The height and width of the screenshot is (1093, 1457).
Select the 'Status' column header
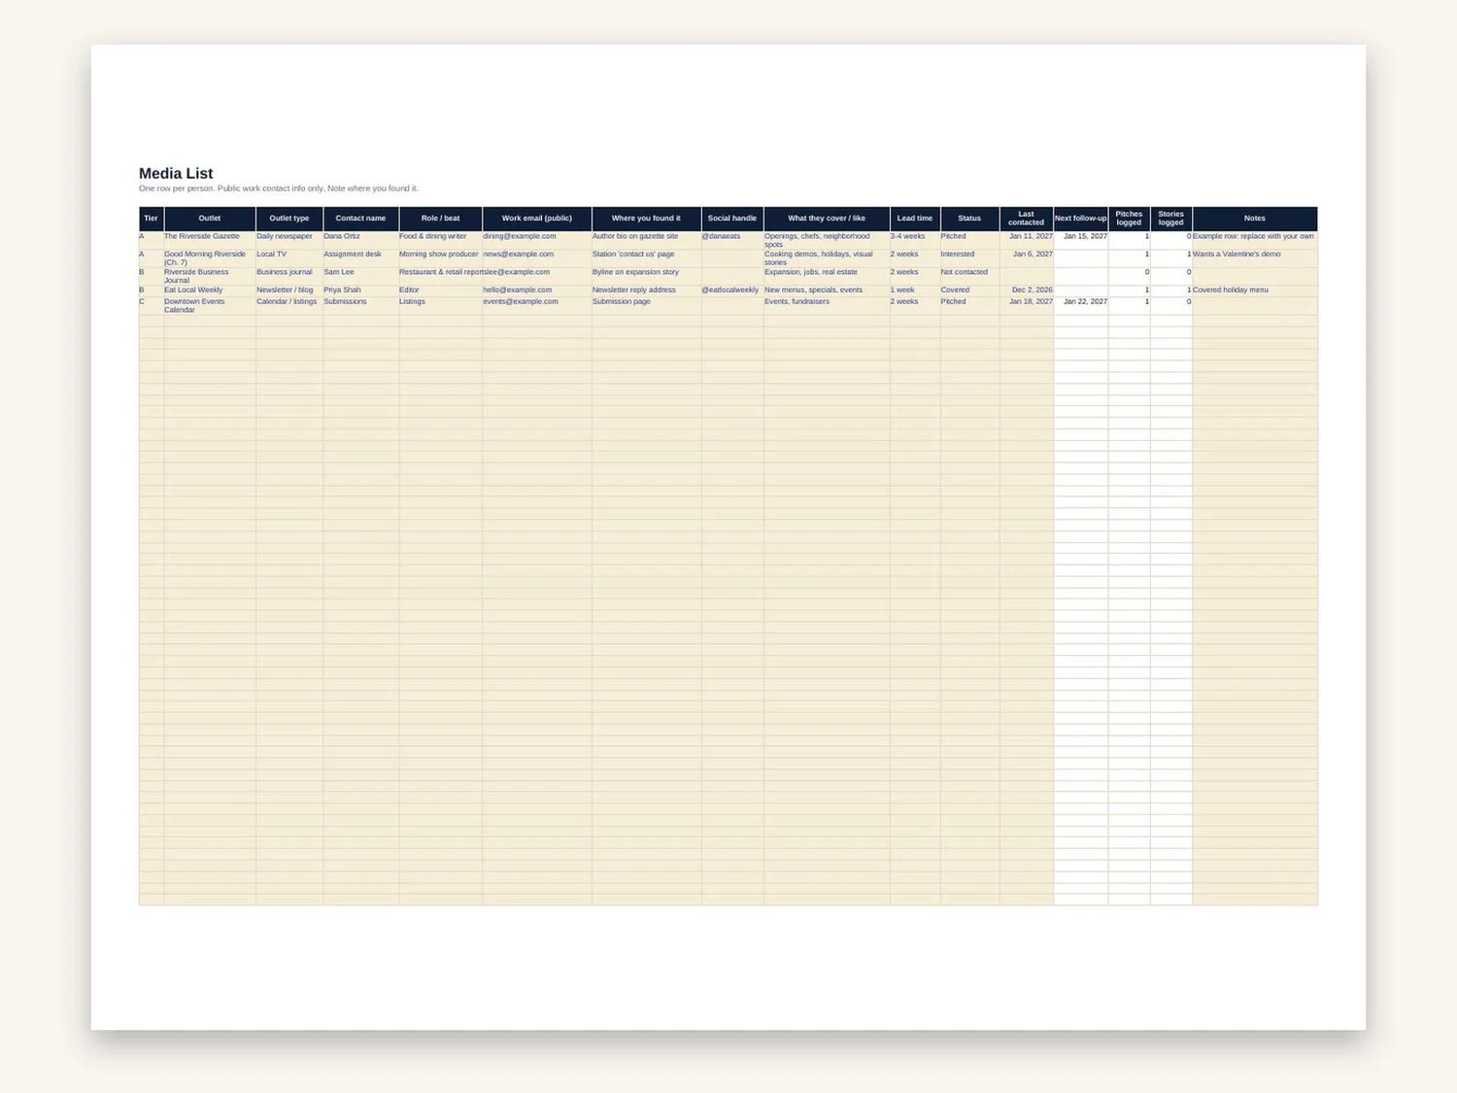[x=969, y=219]
